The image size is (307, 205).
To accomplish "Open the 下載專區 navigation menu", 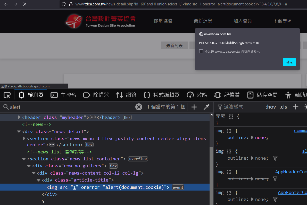I will coord(282,21).
